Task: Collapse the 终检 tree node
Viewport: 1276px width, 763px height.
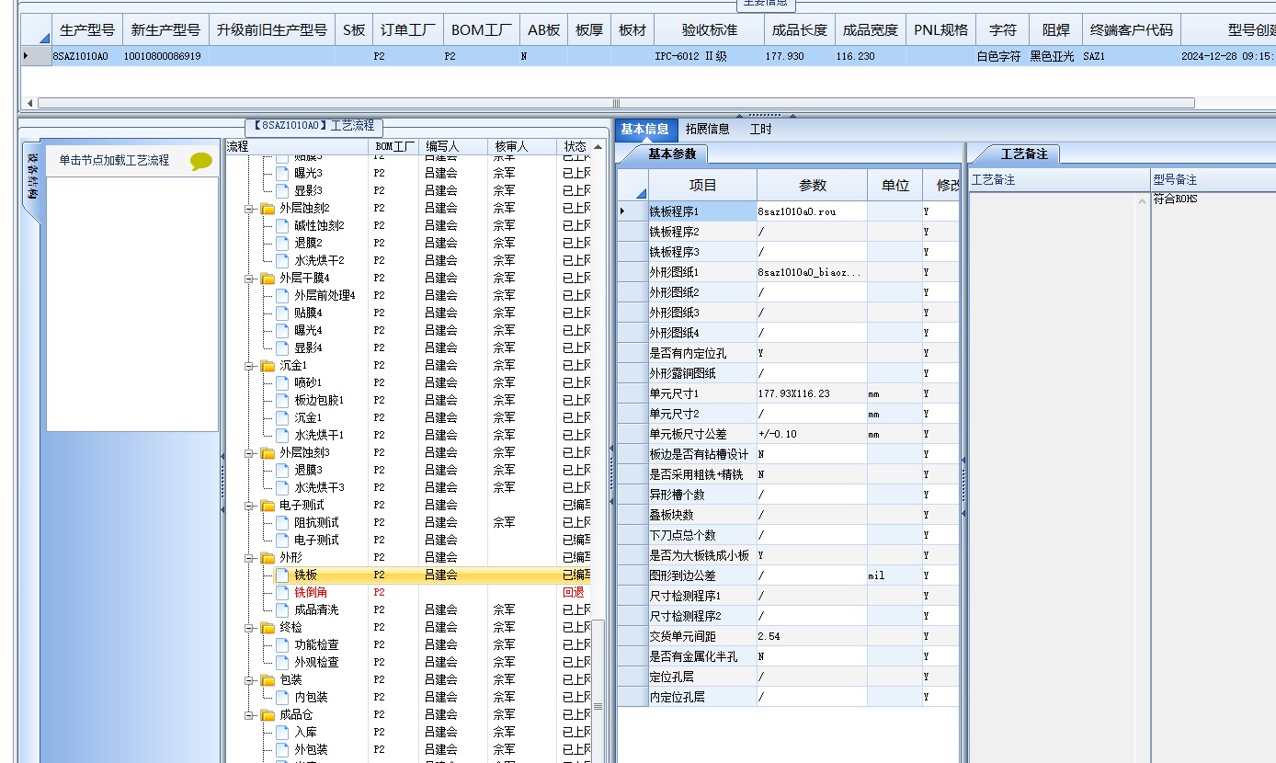Action: [x=249, y=628]
